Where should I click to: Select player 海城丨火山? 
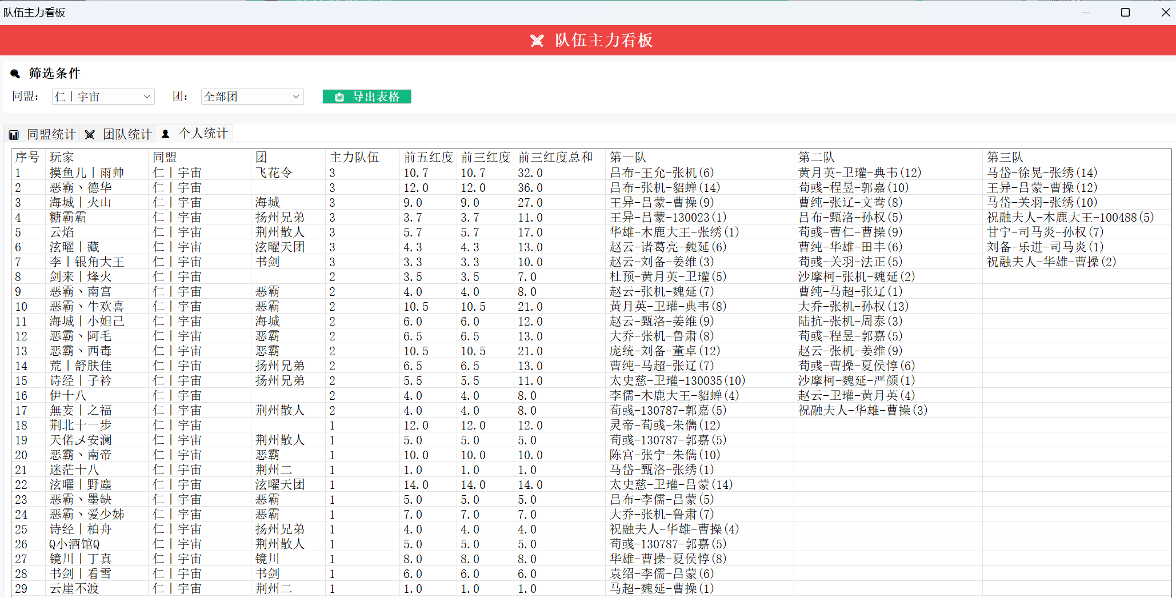(x=81, y=202)
